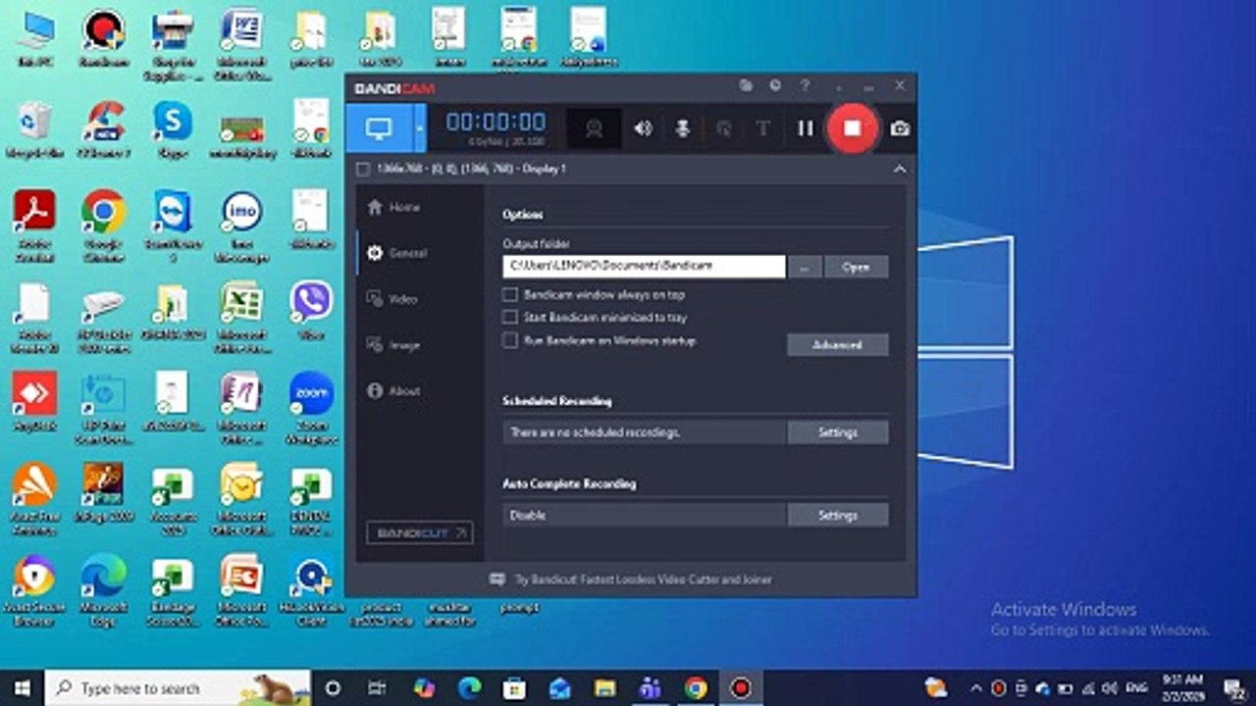This screenshot has height=706, width=1256.
Task: Enable Start Bandicam minimized to tray
Action: [509, 318]
